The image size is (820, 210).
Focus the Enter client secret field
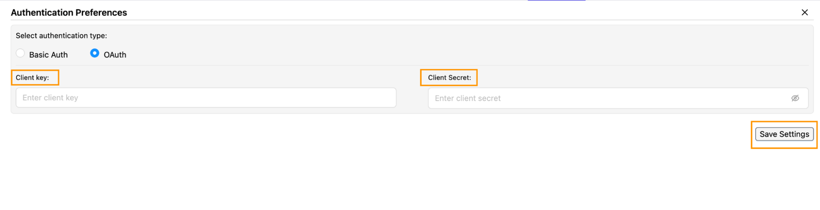(x=618, y=98)
